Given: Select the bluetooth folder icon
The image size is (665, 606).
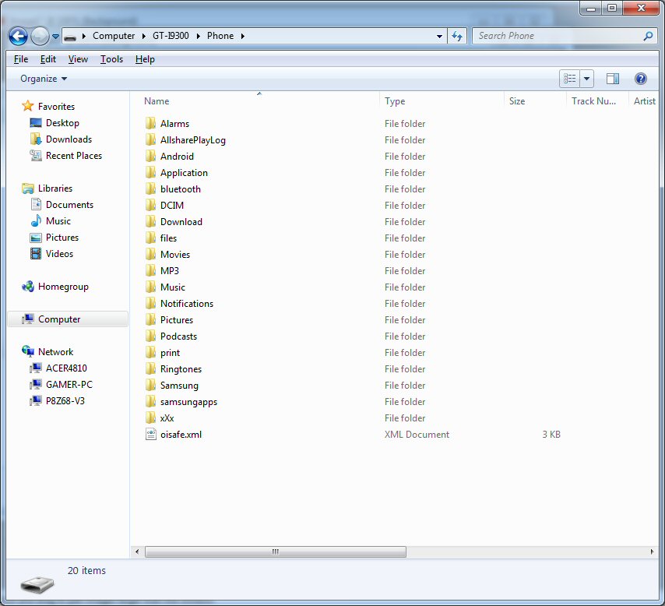Looking at the screenshot, I should point(150,188).
